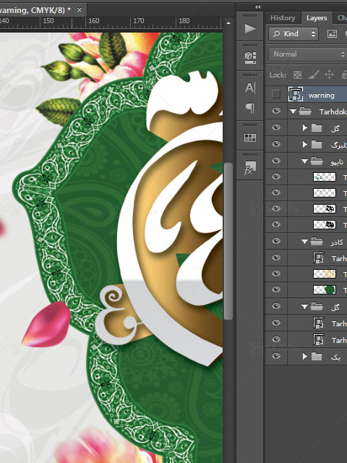
Task: Click the Tarhdok group folder icon
Action: tap(305, 111)
